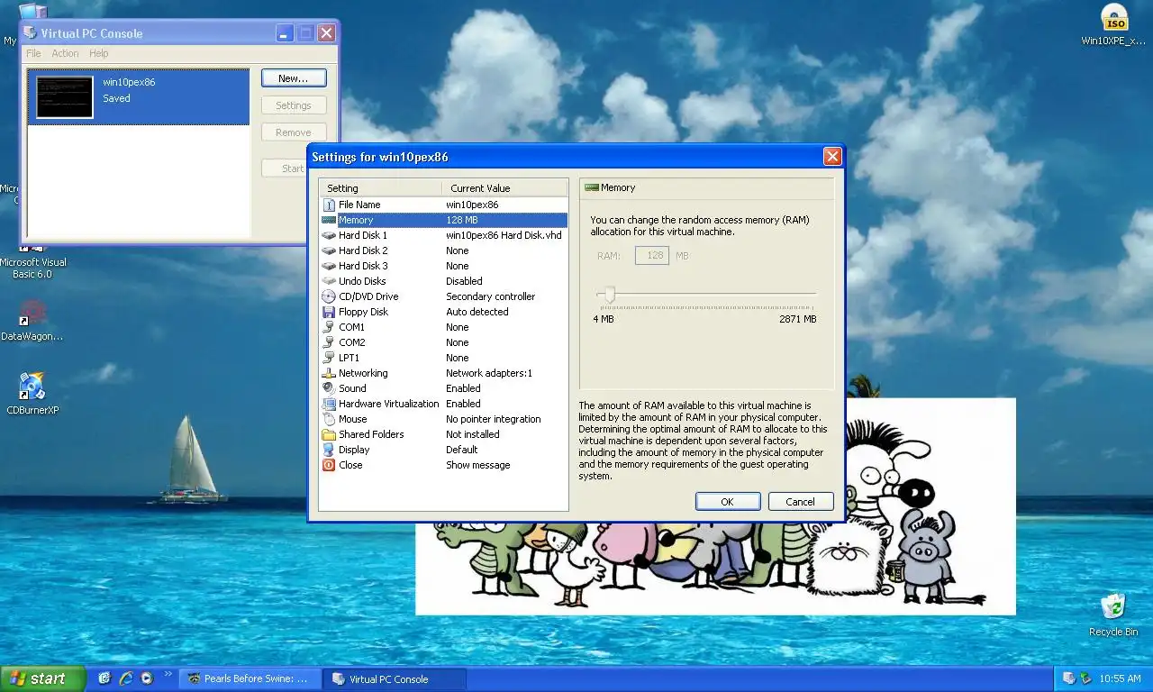Select the win10pex86 virtual machine thumbnail
This screenshot has height=692, width=1153.
click(65, 96)
